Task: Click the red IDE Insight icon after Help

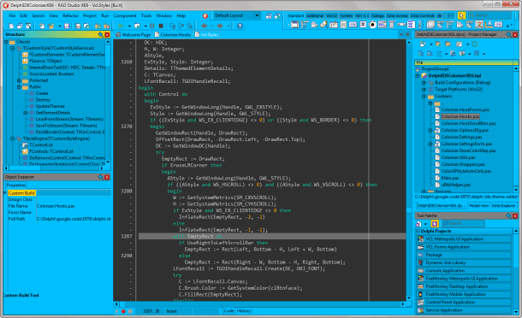Action: pos(205,15)
